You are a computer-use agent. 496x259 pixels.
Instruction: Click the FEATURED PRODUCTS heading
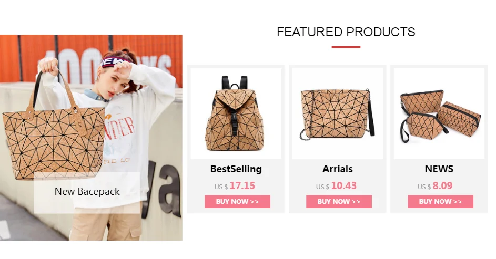(x=346, y=32)
